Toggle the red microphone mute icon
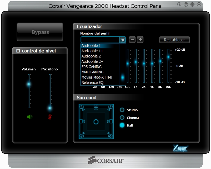Screen dimensions: 211x169 [x=50, y=117]
